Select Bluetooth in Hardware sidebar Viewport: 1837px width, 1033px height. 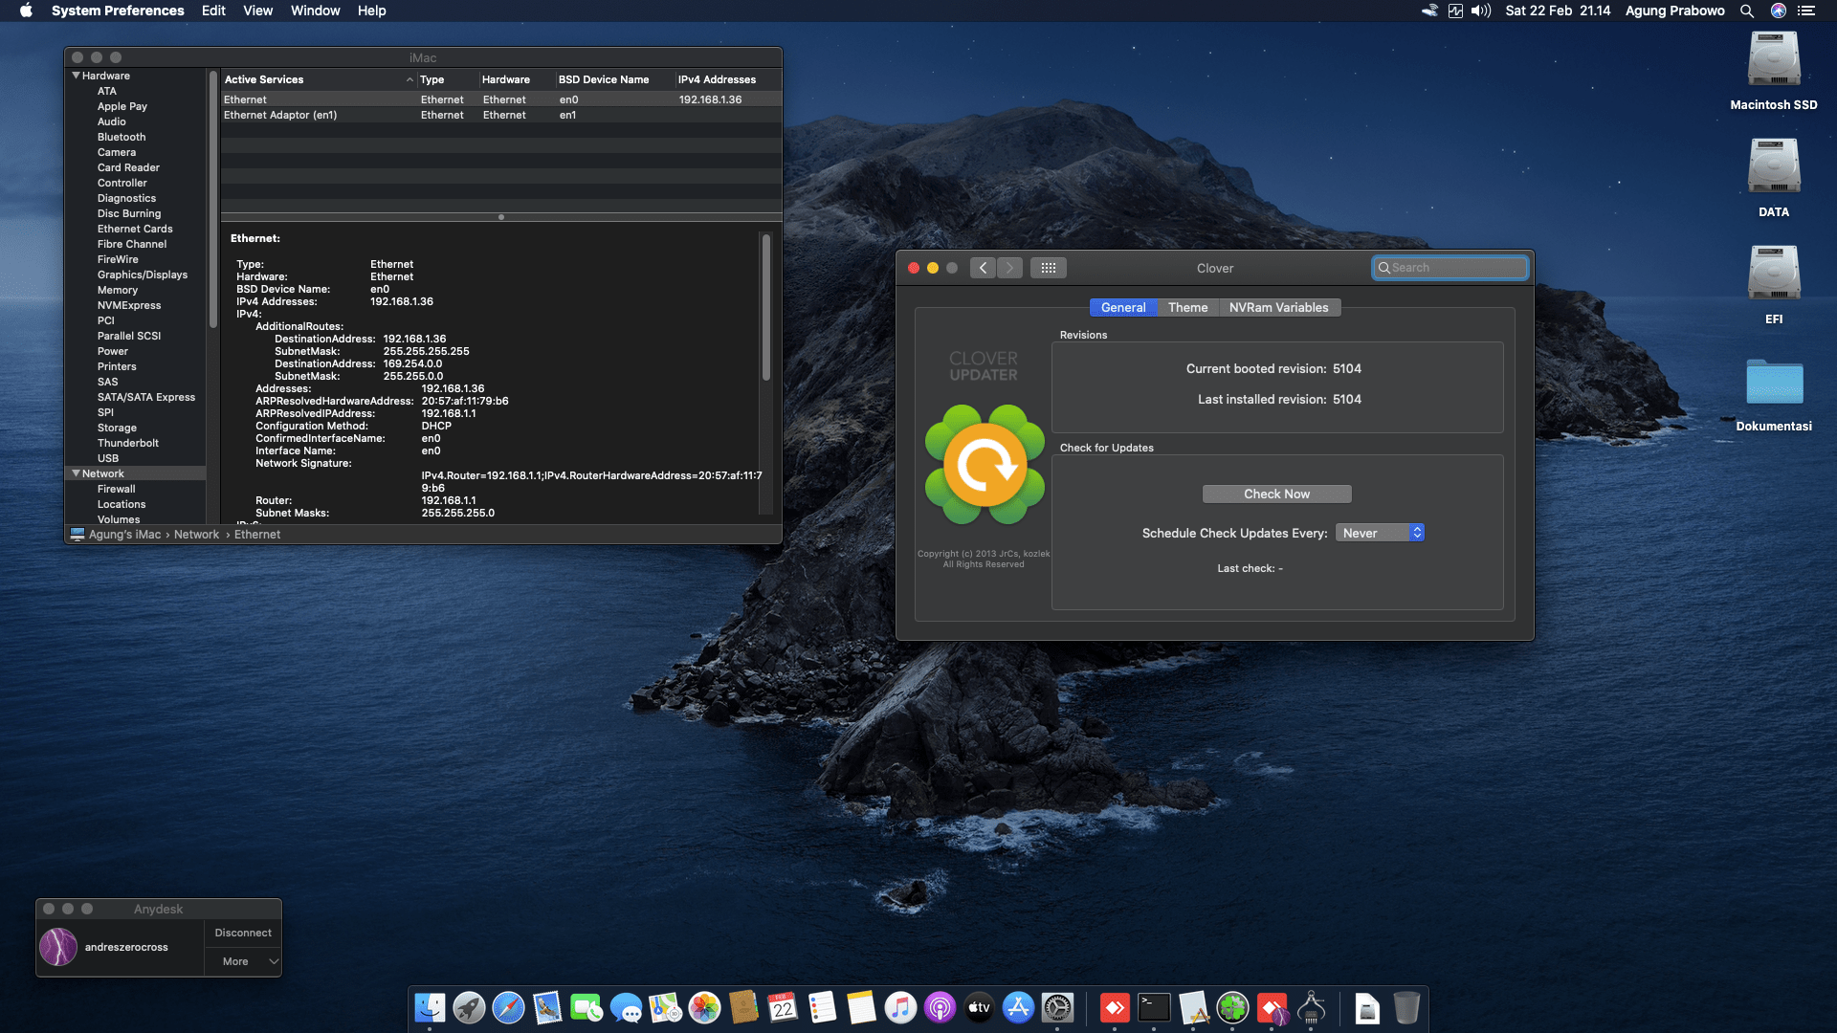[122, 137]
